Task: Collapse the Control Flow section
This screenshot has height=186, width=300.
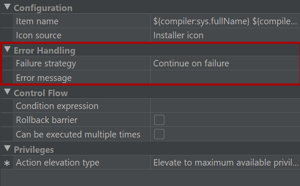Action: tap(7, 92)
